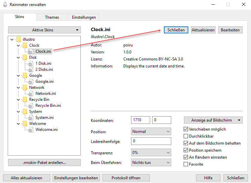Viewport: 251px width, 183px height.
Task: Select Welcome.ini in the skin tree
Action: 47,130
